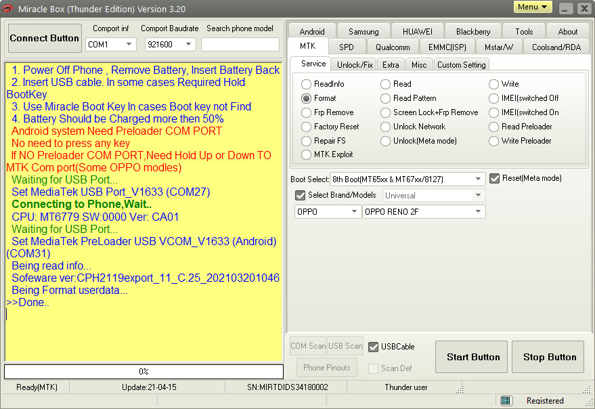
Task: Switch to the Tools tab
Action: [x=524, y=32]
